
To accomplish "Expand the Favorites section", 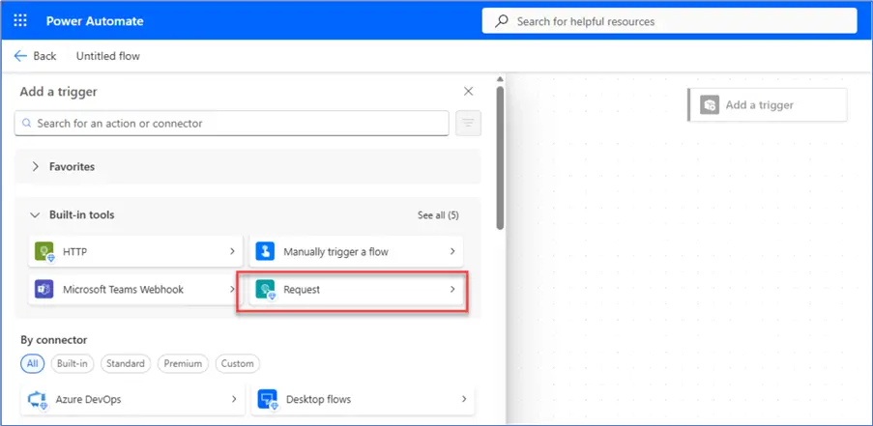I will click(35, 166).
